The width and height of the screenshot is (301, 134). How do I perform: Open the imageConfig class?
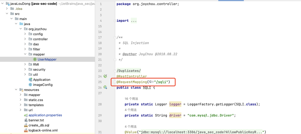pos(43,85)
